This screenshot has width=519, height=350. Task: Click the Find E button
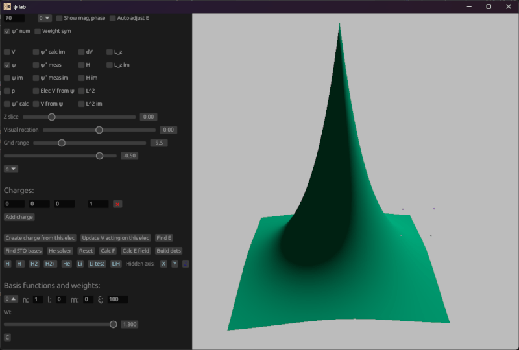[164, 238]
